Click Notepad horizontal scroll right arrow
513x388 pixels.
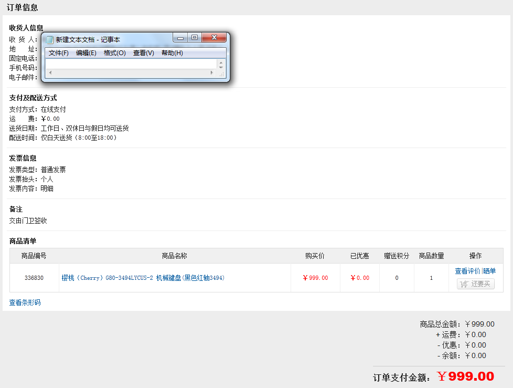[212, 72]
